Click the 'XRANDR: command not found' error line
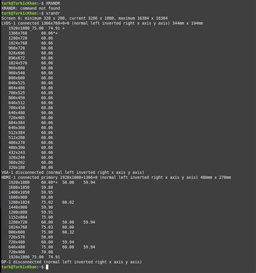 pyautogui.click(x=31, y=8)
